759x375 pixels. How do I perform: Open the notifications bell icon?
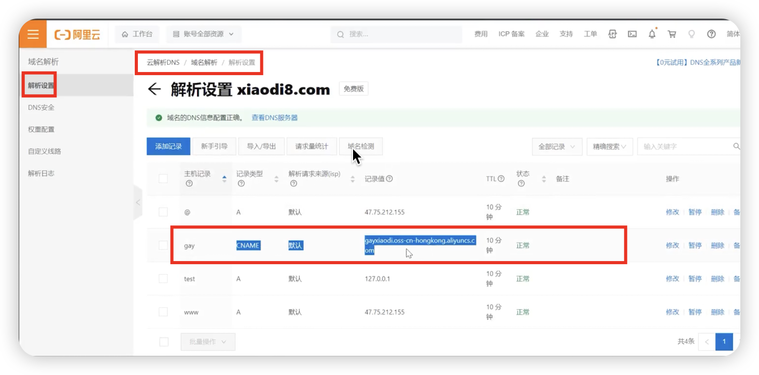point(652,34)
